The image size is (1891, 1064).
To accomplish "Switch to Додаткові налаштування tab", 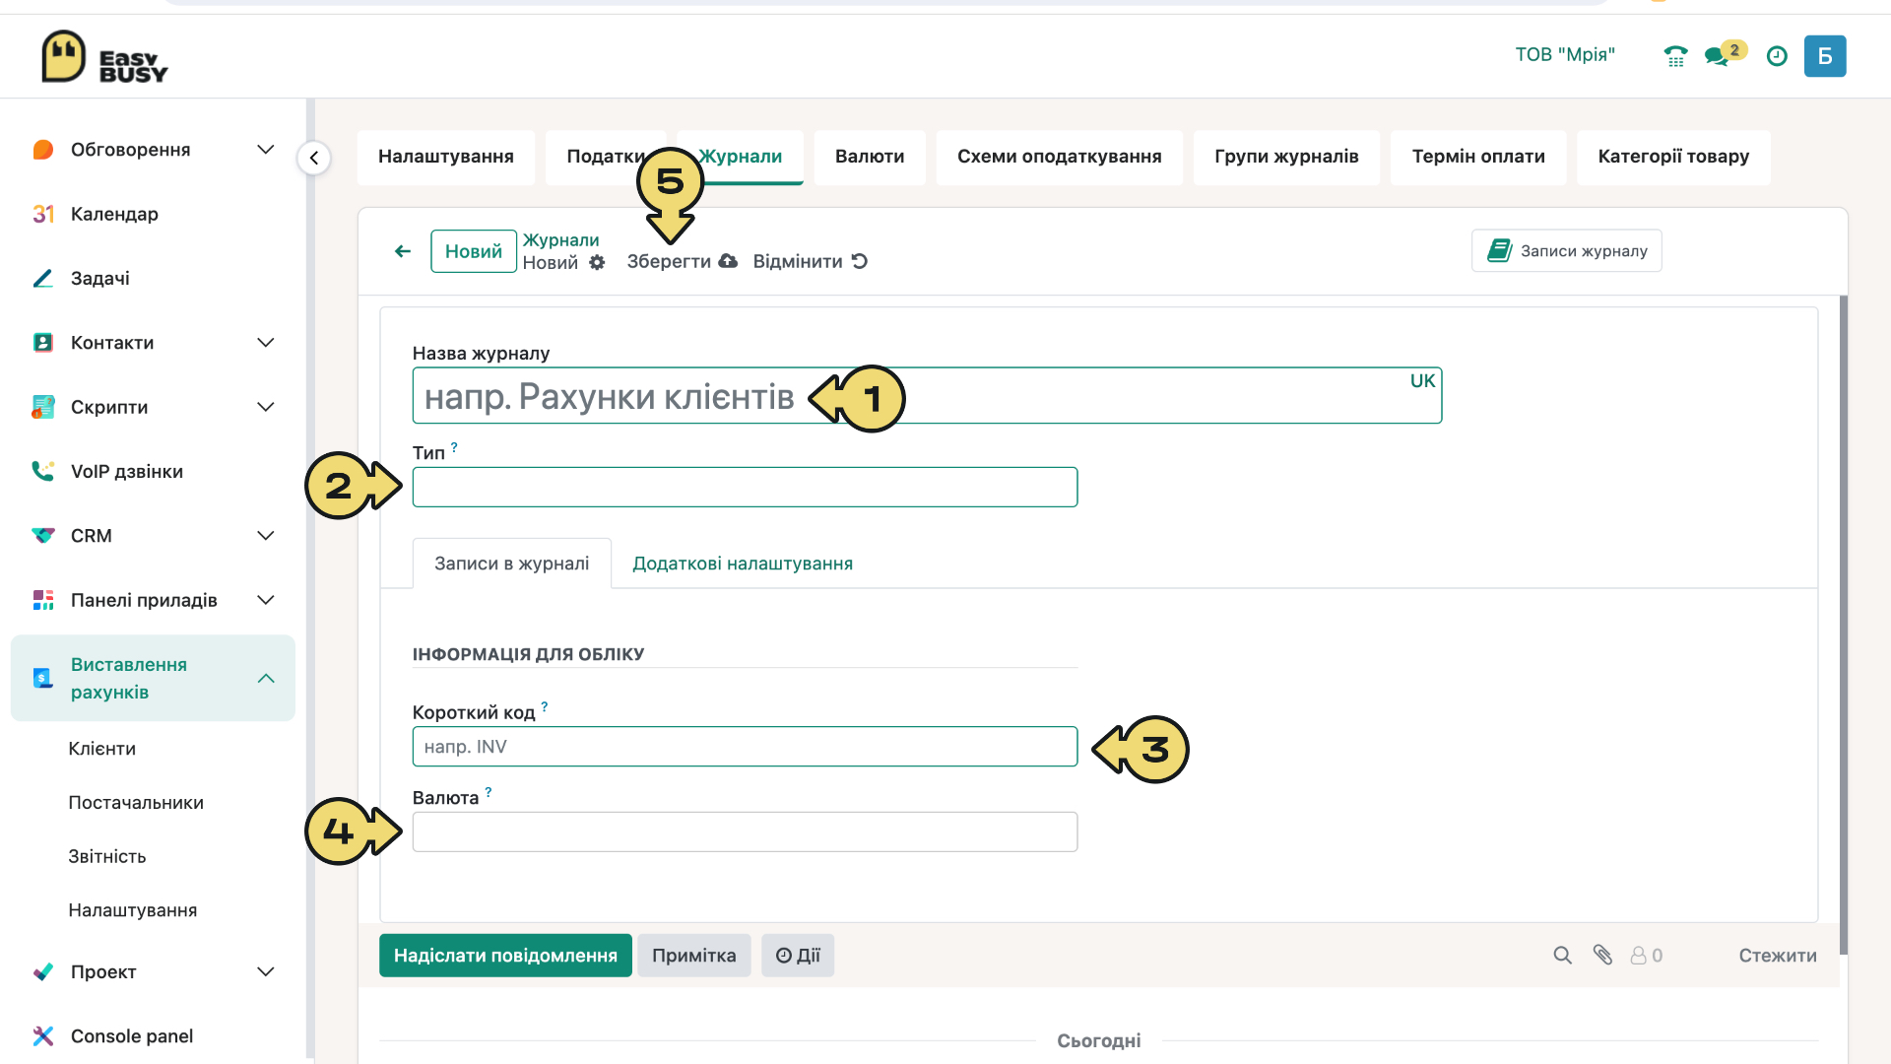I will pos(743,564).
